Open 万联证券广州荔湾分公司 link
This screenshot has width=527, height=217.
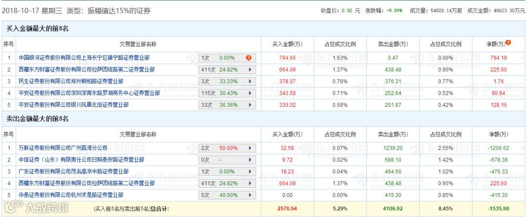(x=63, y=148)
